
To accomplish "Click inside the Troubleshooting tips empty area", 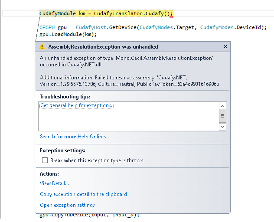I will point(130,119).
